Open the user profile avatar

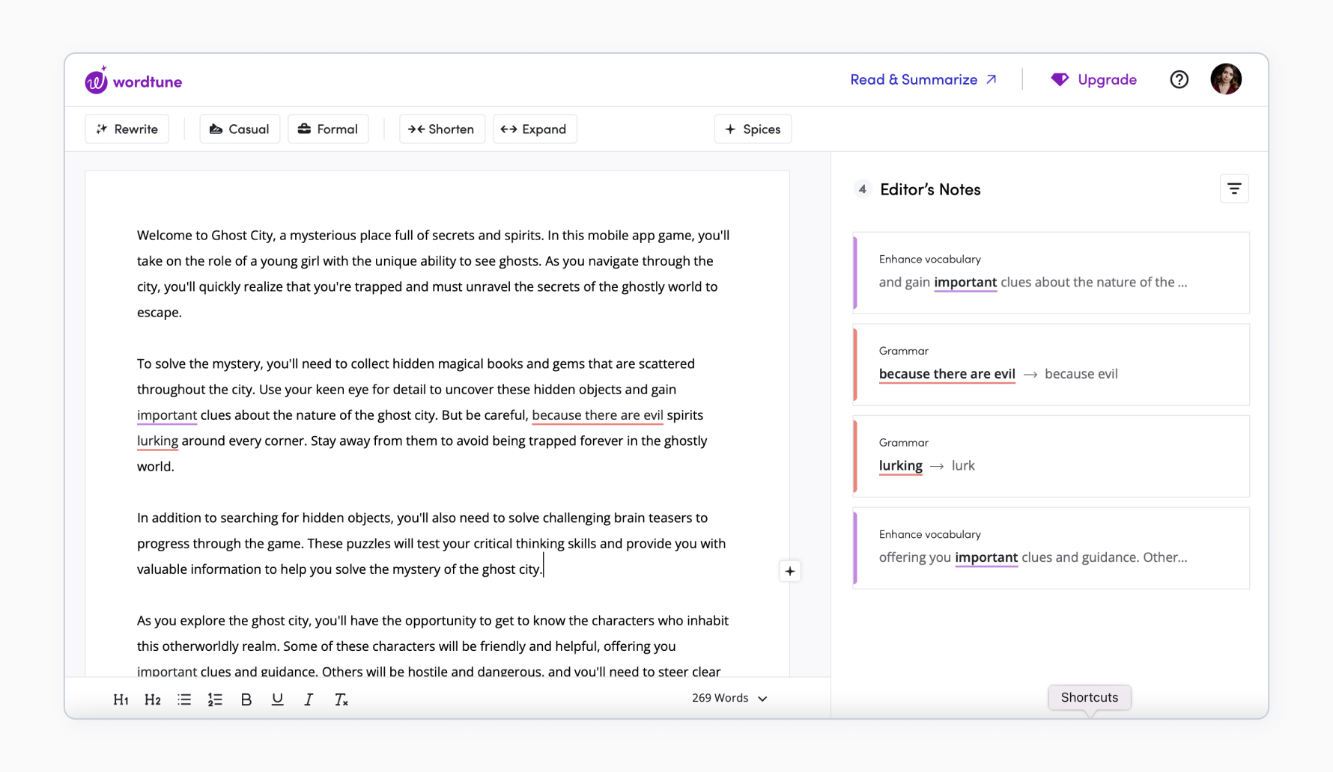tap(1225, 79)
